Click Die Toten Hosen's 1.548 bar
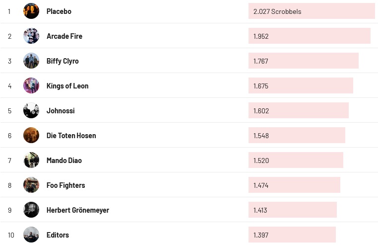378x245 pixels. click(x=297, y=135)
